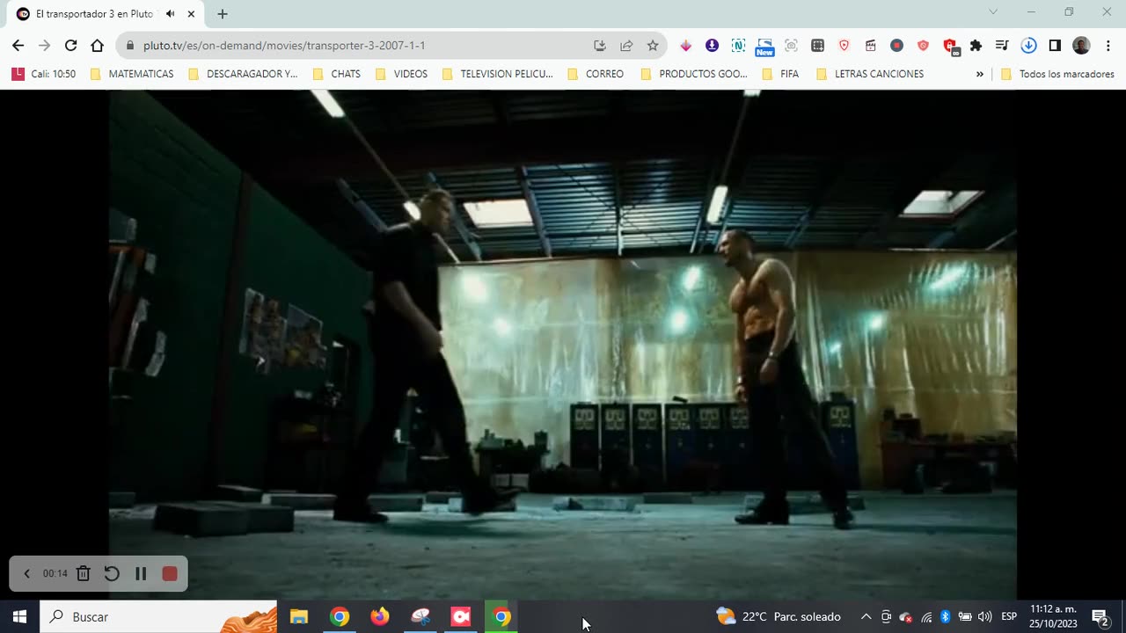Click the install app icon in address bar
The image size is (1126, 633).
pos(600,46)
